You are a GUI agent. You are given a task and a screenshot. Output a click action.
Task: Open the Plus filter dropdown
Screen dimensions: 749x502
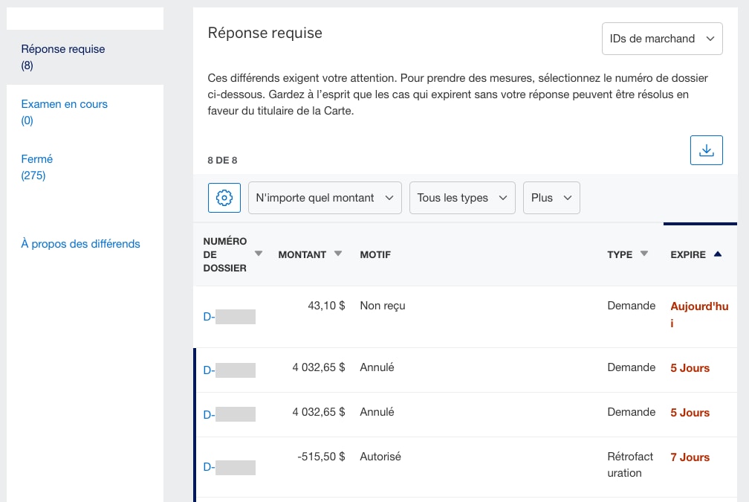551,198
